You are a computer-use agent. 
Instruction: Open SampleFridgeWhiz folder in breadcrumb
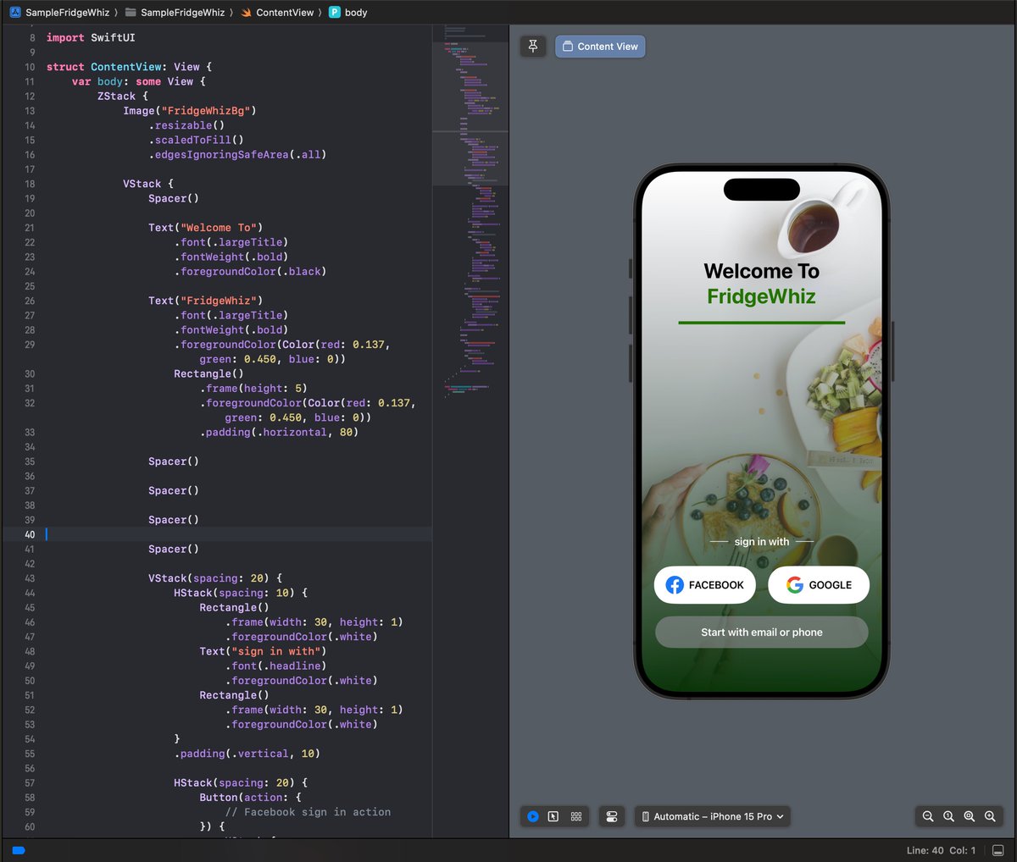[183, 13]
